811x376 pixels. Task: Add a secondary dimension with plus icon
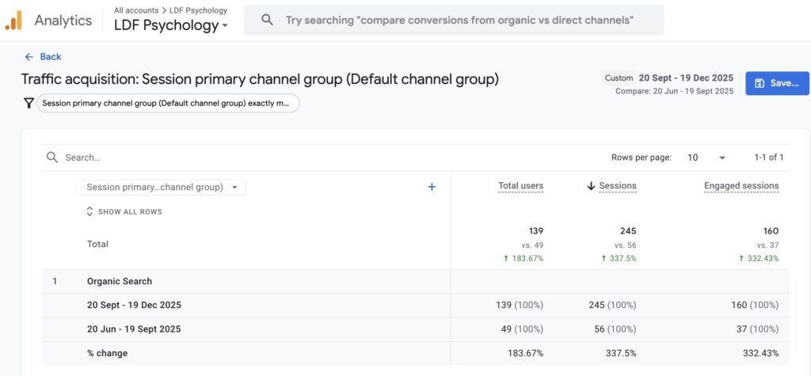click(x=432, y=188)
